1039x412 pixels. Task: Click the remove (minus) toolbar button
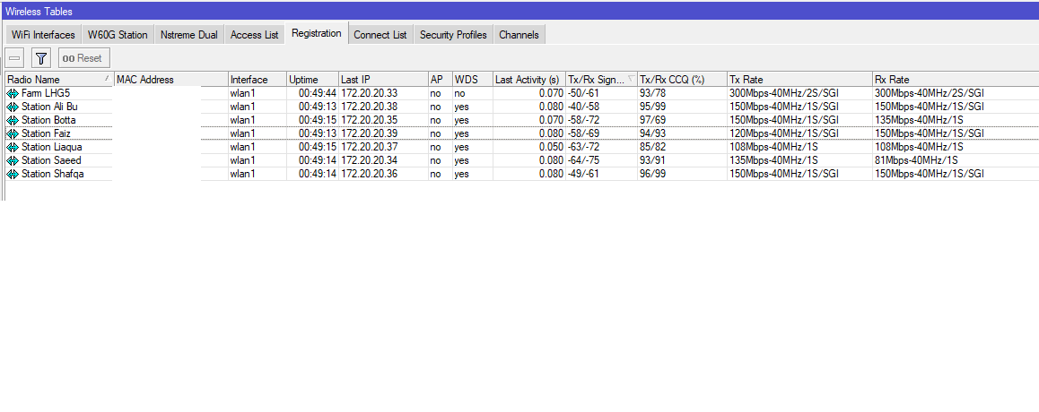15,58
